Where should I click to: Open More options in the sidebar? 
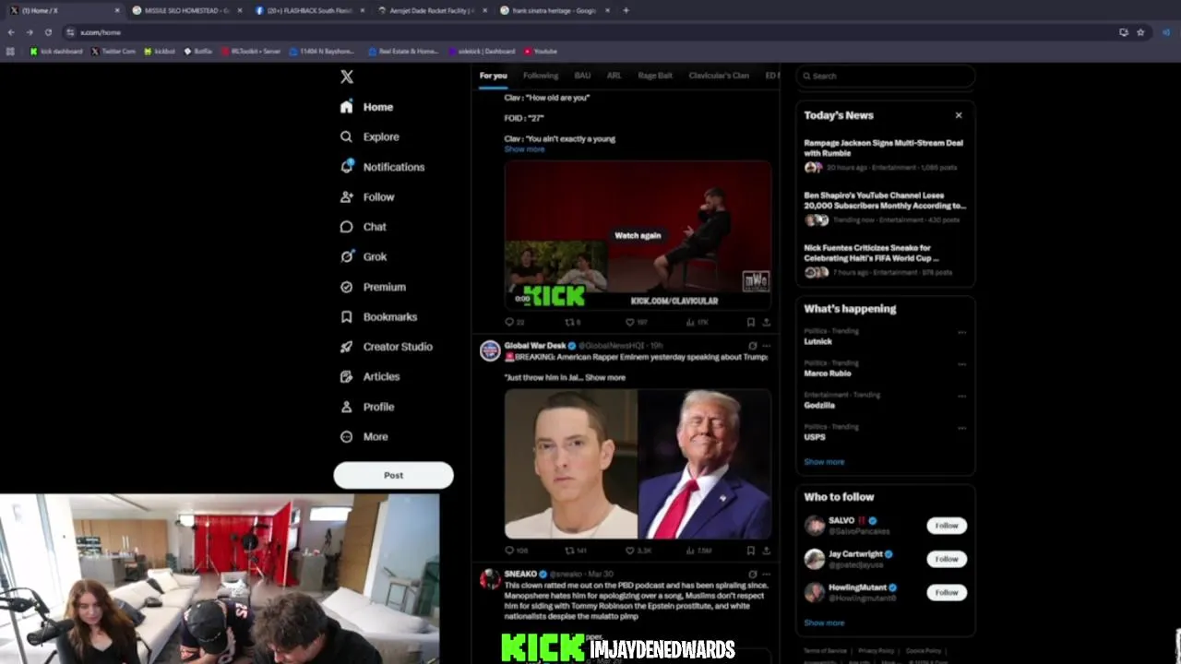364,436
